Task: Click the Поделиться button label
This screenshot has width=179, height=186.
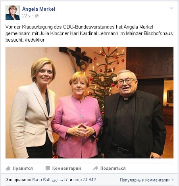Action: pos(113,168)
